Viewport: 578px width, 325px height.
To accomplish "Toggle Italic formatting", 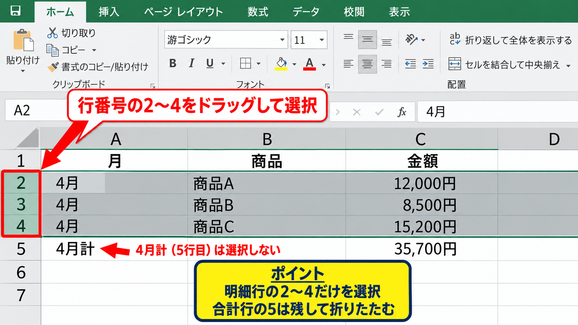I will click(191, 64).
